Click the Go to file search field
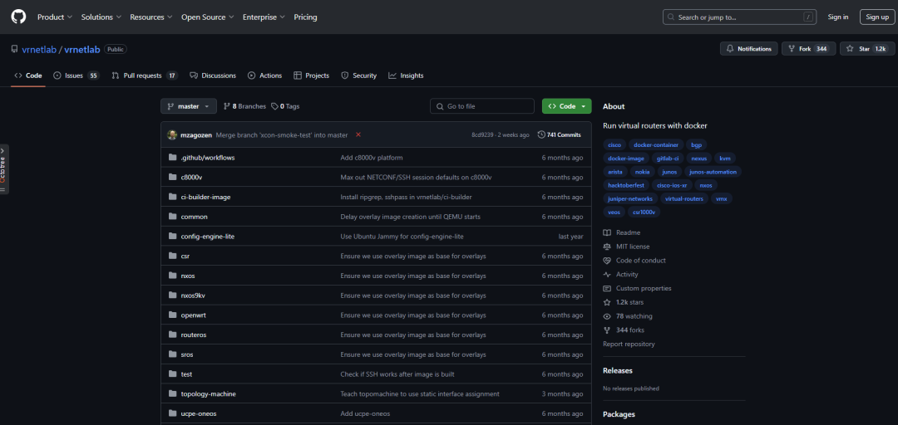The height and width of the screenshot is (425, 898). (481, 106)
